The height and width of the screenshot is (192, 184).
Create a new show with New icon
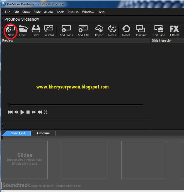(x=11, y=31)
